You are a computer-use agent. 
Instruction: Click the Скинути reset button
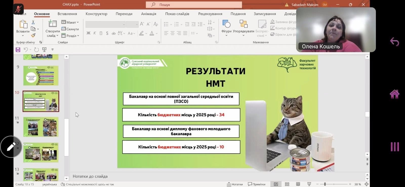click(70, 29)
